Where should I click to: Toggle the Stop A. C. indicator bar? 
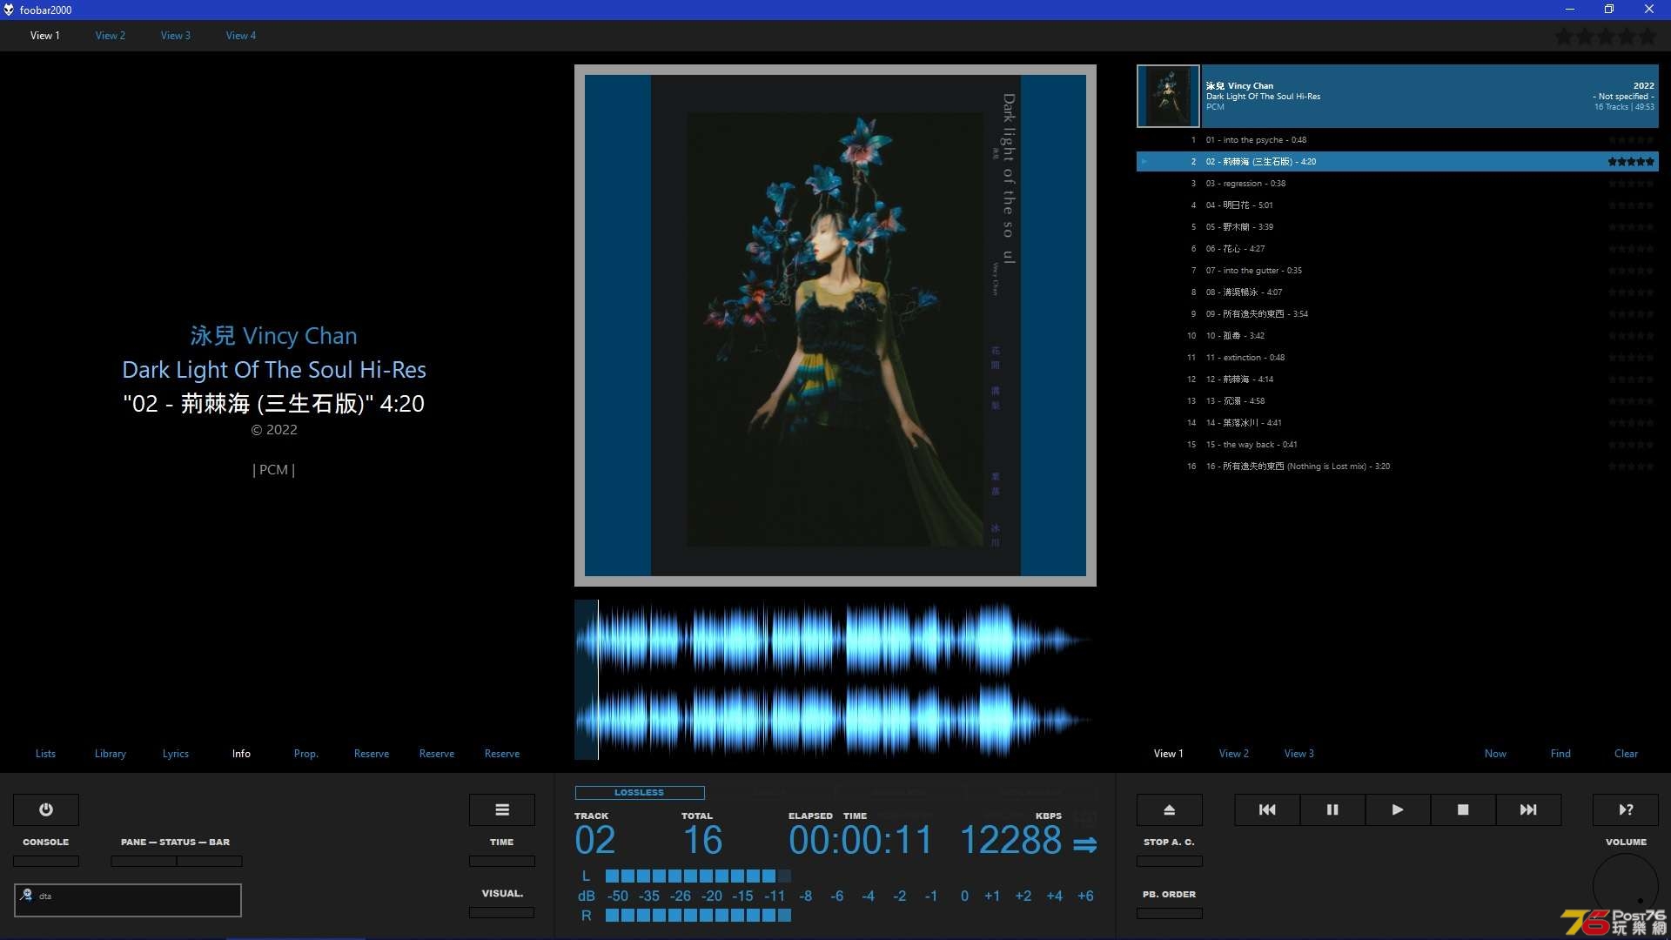1170,861
